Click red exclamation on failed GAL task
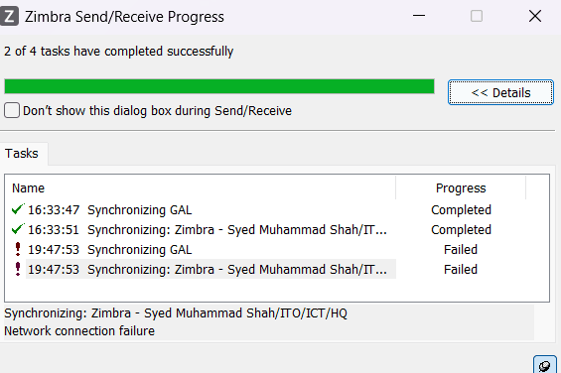The height and width of the screenshot is (373, 561). coord(18,249)
